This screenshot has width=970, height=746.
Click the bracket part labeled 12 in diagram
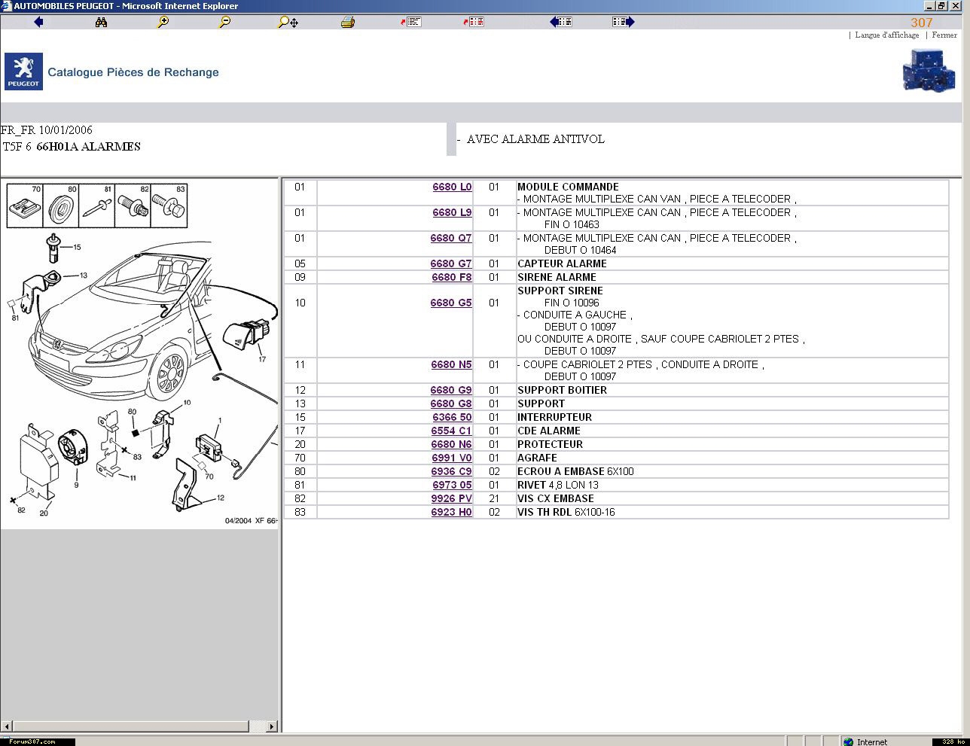(x=188, y=486)
